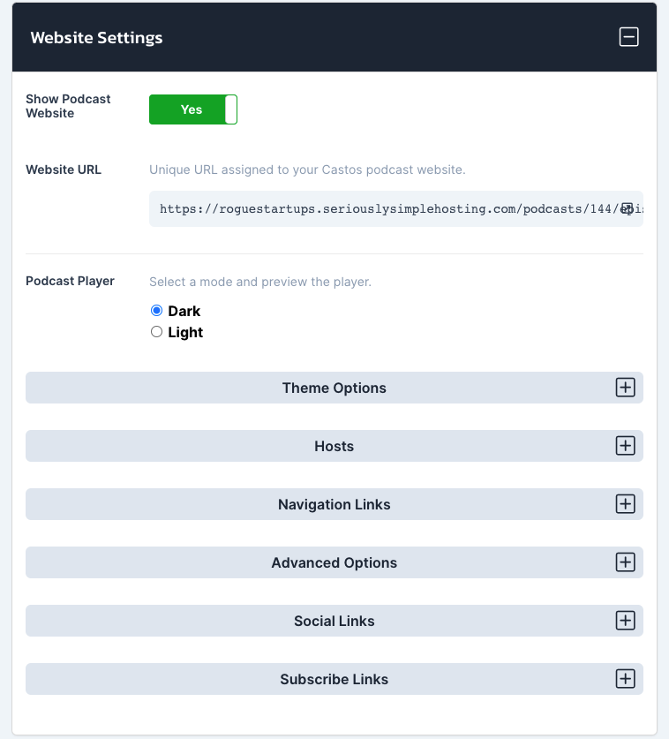Click the plus icon on the Hosts row
The height and width of the screenshot is (739, 669).
pos(625,446)
